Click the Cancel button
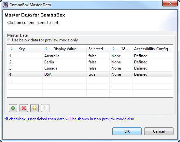180x142 pixels. 159,131
